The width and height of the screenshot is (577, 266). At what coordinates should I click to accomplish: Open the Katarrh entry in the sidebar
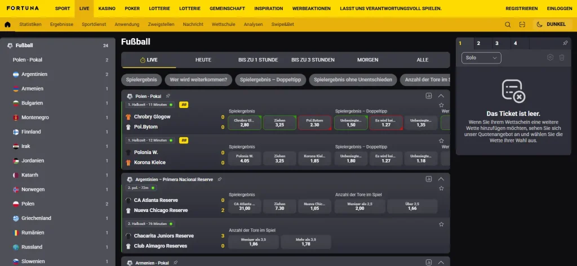[58, 175]
